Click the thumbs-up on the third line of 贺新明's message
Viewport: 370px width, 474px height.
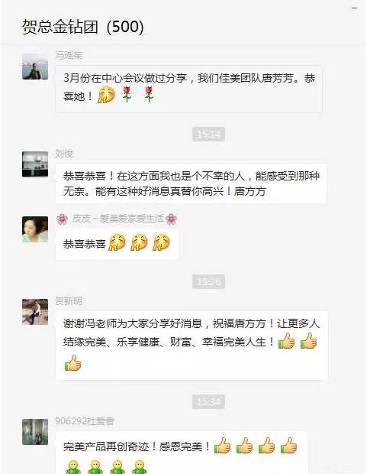point(73,363)
